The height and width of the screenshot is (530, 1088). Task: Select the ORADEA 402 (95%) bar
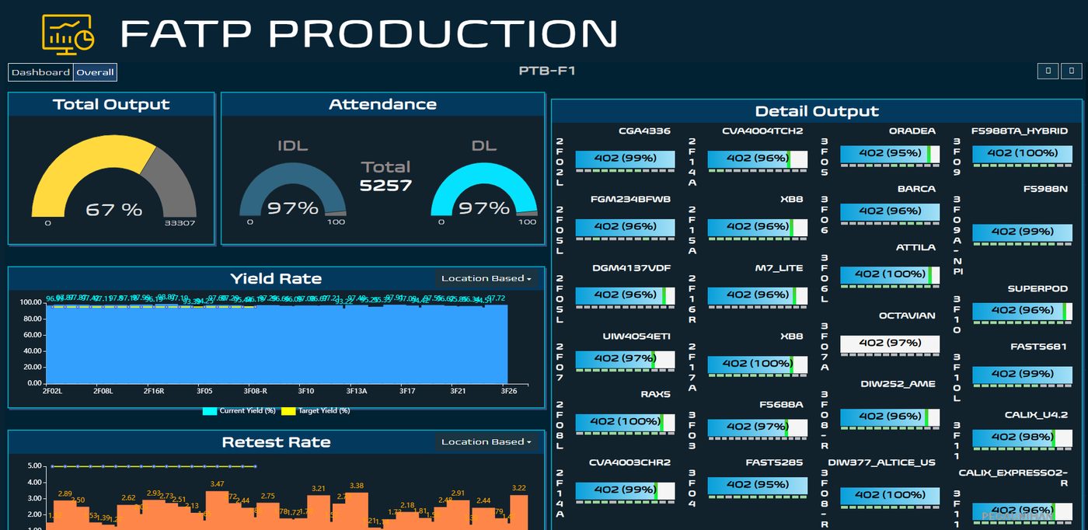(890, 154)
